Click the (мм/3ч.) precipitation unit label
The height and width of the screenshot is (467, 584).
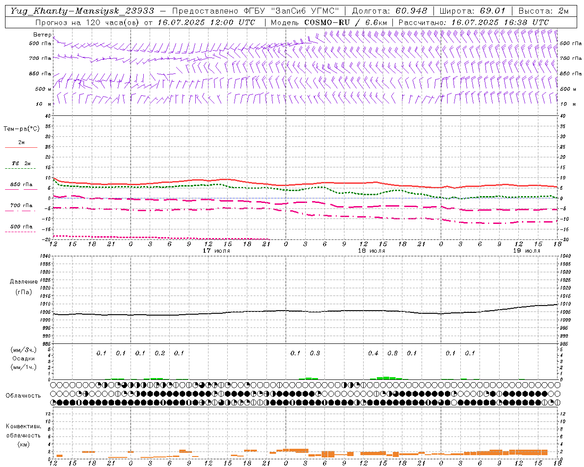(x=24, y=350)
